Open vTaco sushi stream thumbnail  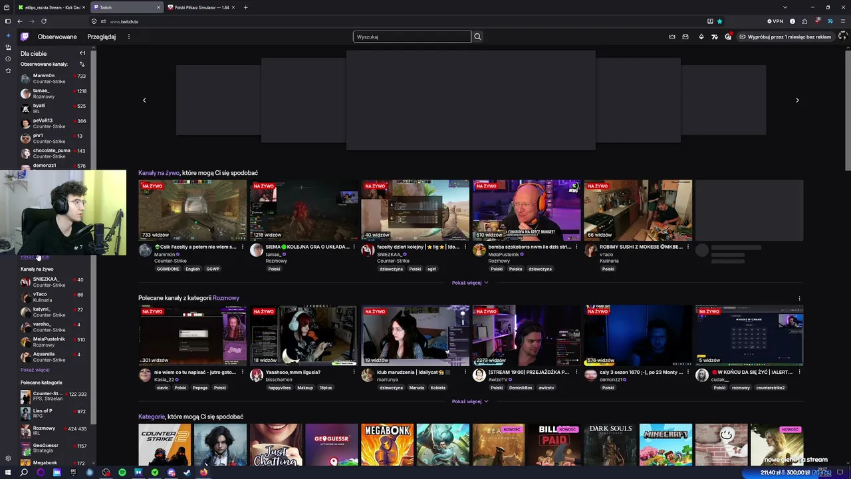tap(638, 210)
